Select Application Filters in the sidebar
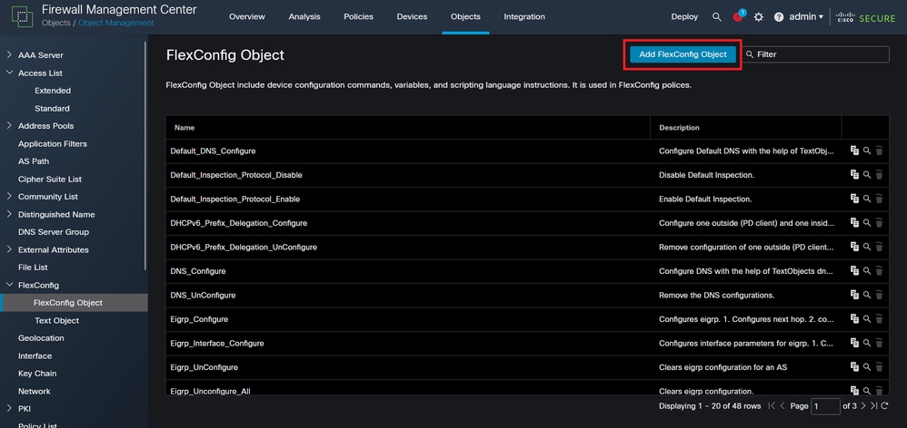 click(x=53, y=143)
